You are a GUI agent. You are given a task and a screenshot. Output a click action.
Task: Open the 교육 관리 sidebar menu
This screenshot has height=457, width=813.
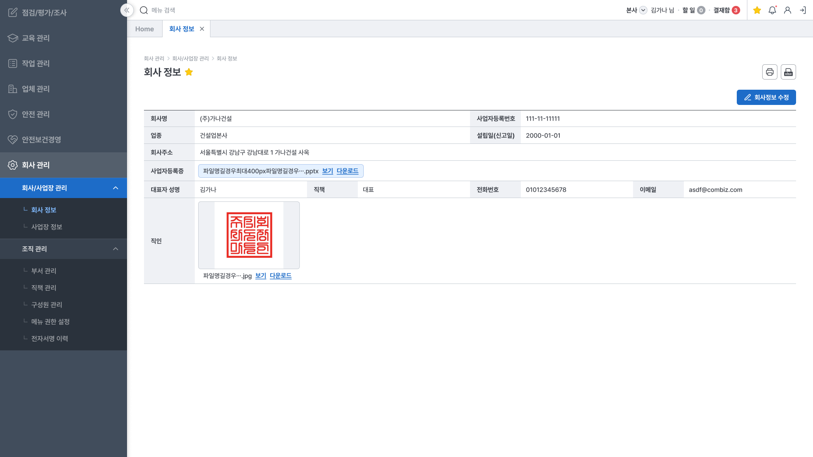(x=36, y=38)
